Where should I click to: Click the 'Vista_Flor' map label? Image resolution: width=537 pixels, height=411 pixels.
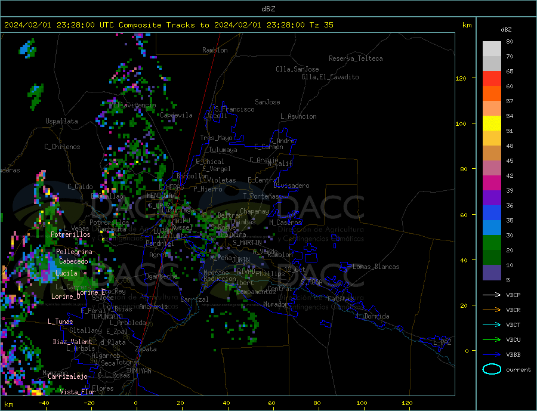pyautogui.click(x=78, y=392)
